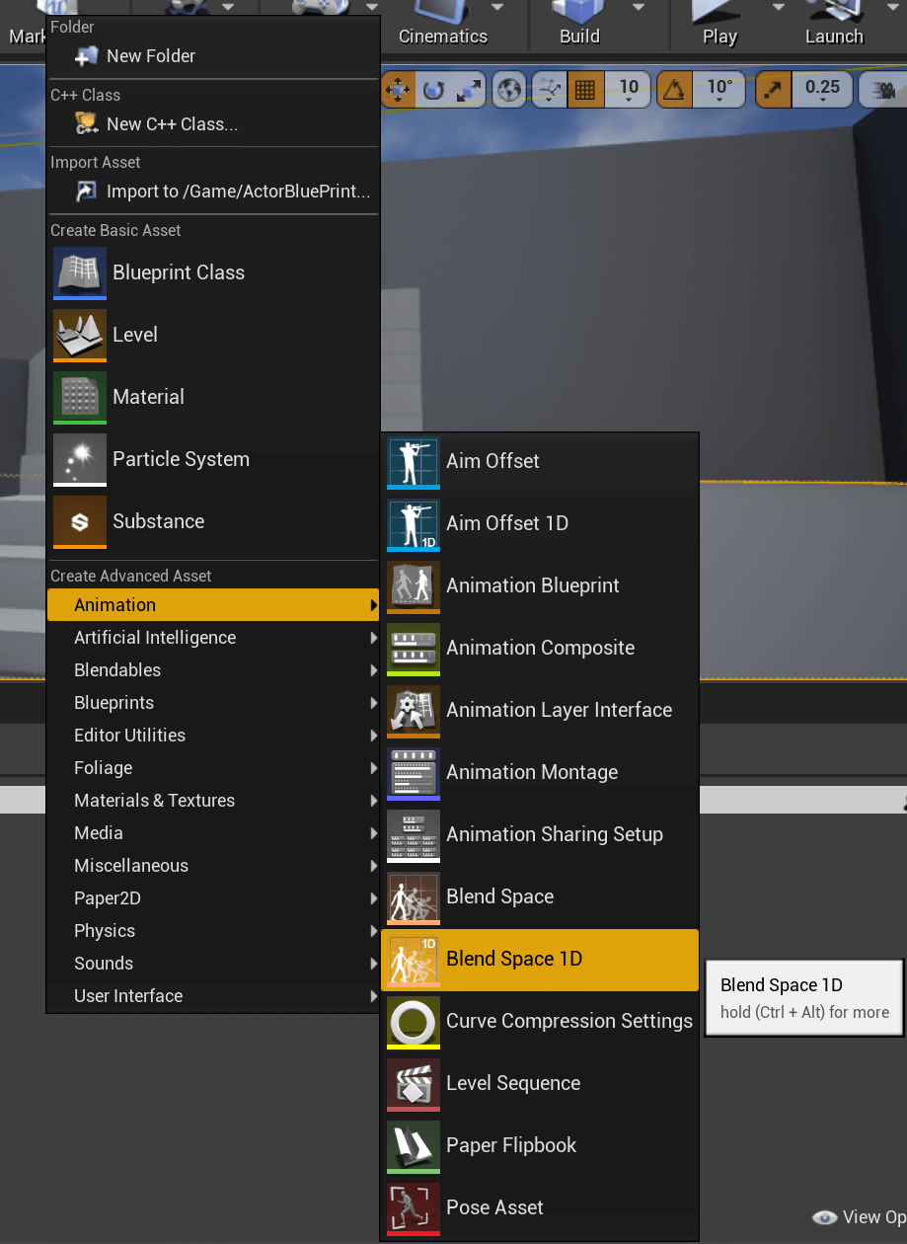Expand Physics submenu

[213, 931]
